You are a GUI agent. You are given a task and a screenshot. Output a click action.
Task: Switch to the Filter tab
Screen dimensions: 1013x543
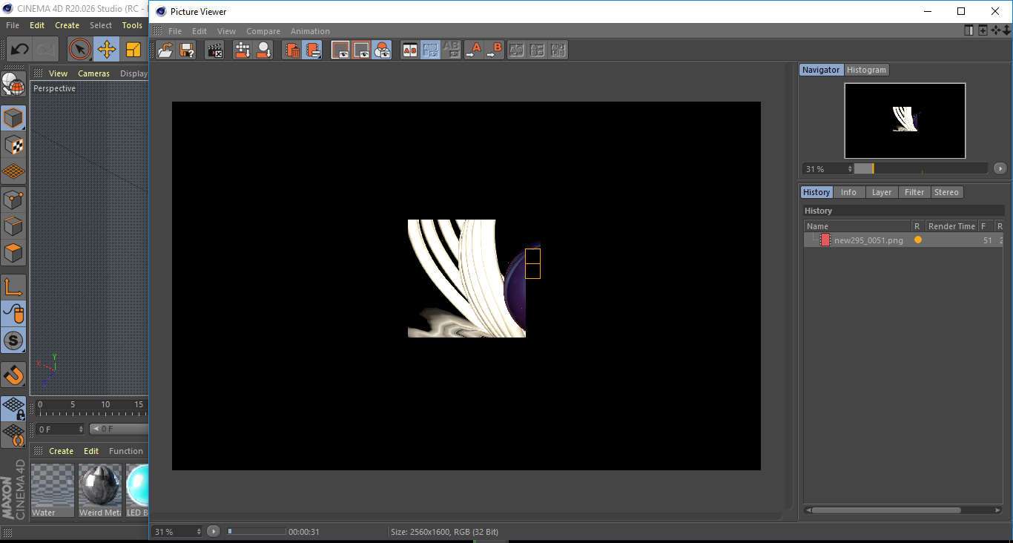click(914, 192)
